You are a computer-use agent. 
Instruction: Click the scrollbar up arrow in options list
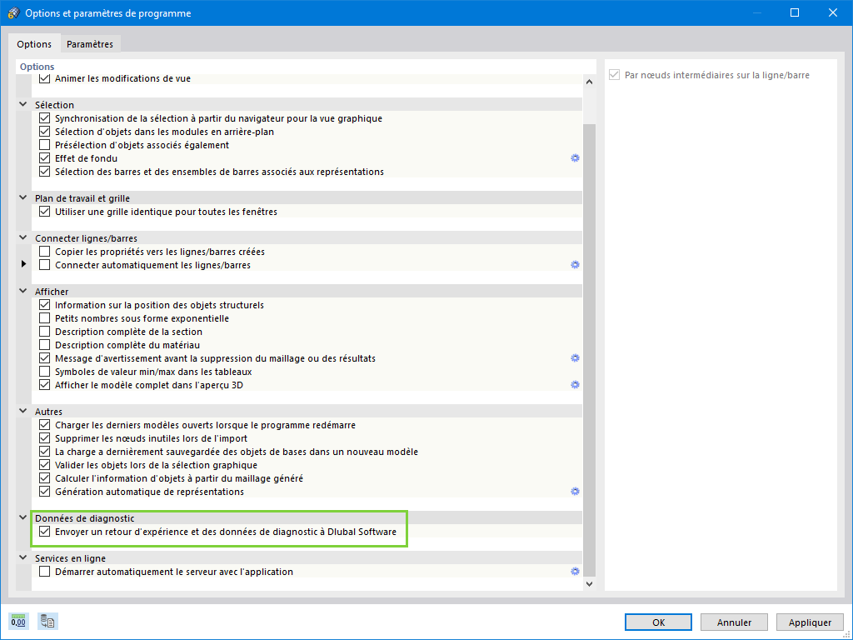(x=589, y=82)
